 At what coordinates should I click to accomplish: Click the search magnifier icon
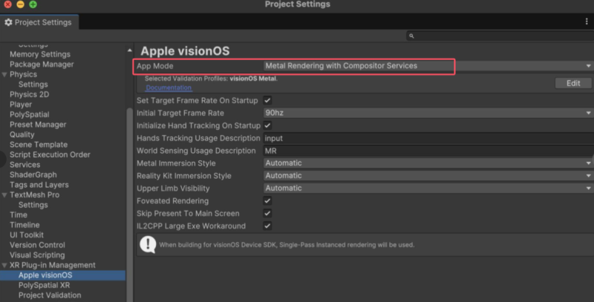click(411, 36)
